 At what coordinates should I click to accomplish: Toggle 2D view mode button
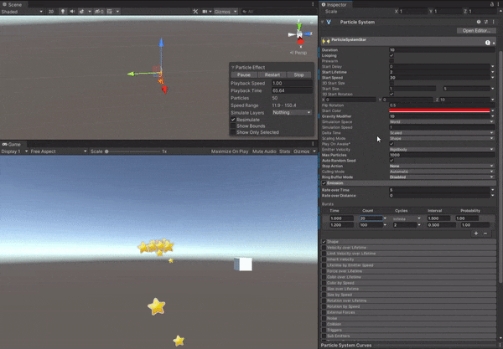[x=51, y=12]
